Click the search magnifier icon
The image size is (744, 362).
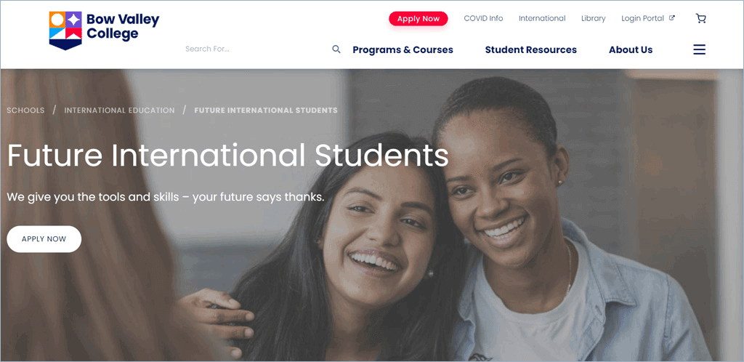point(336,49)
